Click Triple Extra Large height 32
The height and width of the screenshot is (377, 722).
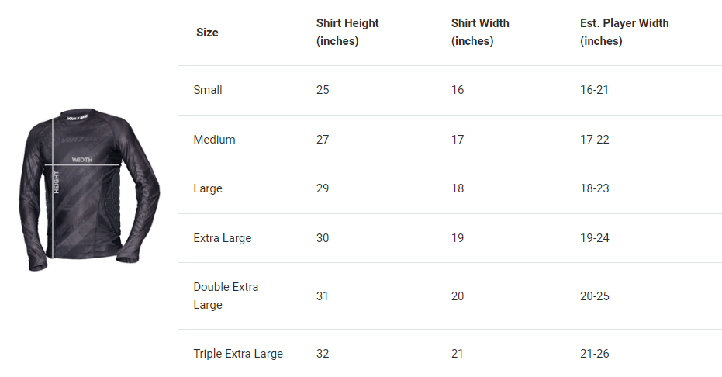[x=323, y=354]
